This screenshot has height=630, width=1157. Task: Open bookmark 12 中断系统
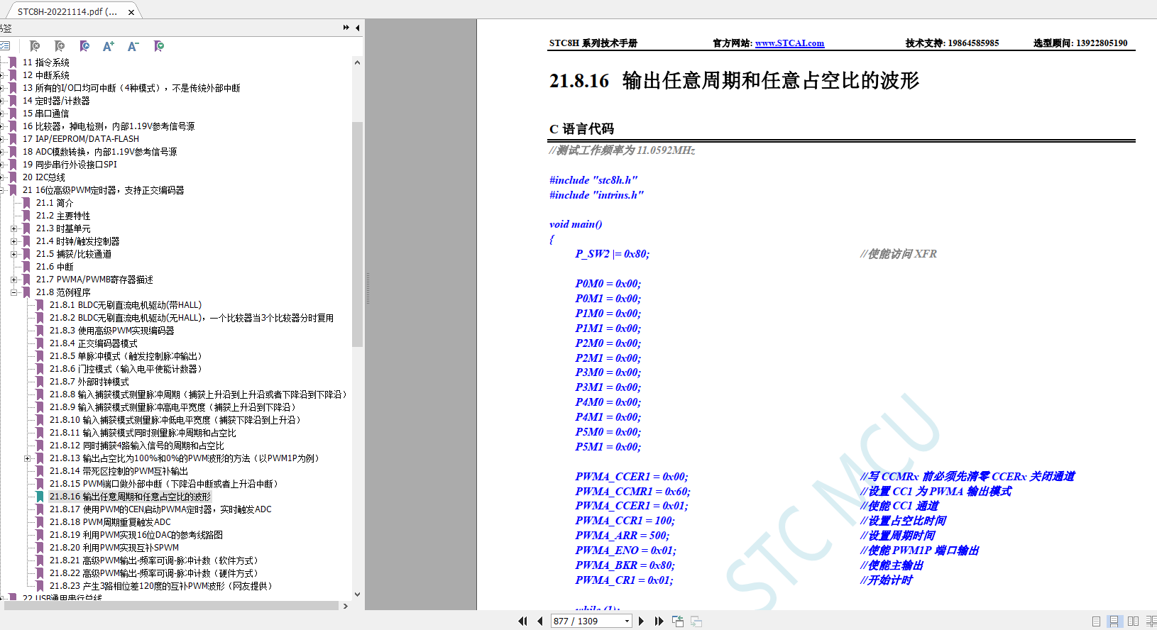[45, 75]
